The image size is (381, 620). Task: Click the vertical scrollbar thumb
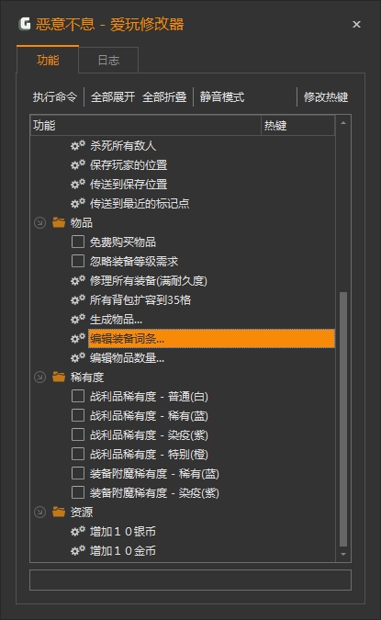pos(343,419)
